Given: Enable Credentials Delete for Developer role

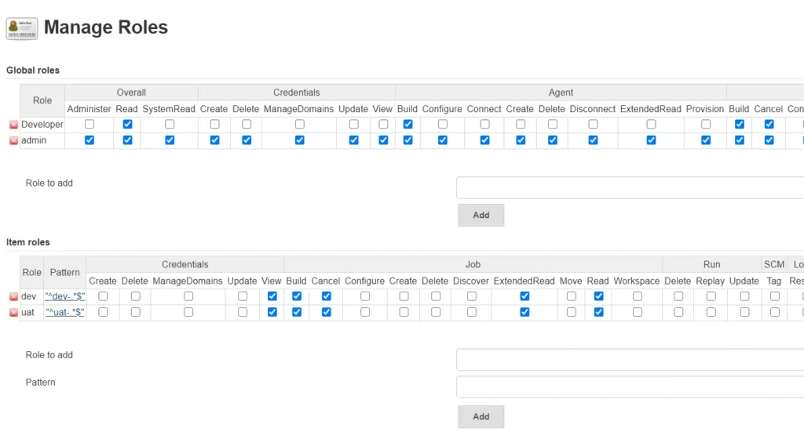Looking at the screenshot, I should (x=247, y=124).
